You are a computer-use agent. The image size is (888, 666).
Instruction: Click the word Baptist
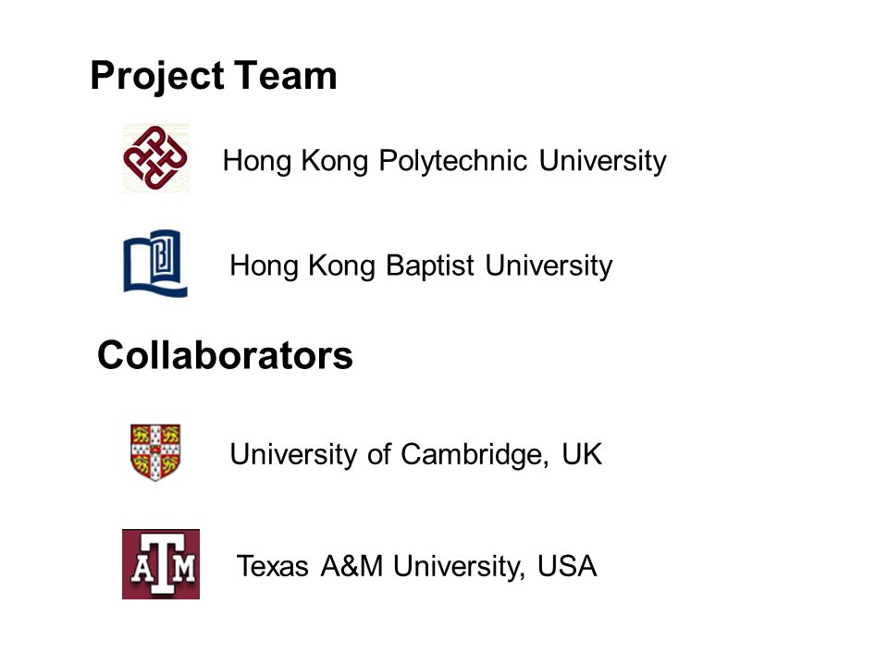pyautogui.click(x=430, y=265)
